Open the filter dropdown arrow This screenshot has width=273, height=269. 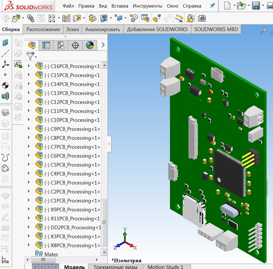point(36,57)
